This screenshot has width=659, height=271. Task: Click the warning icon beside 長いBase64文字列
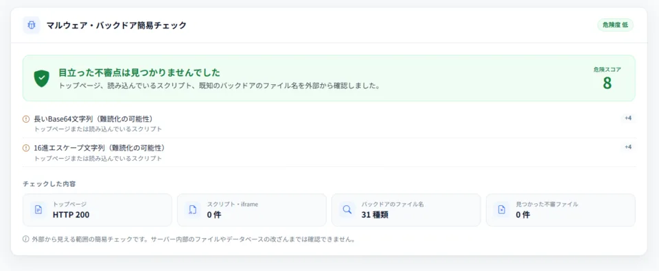pos(26,119)
